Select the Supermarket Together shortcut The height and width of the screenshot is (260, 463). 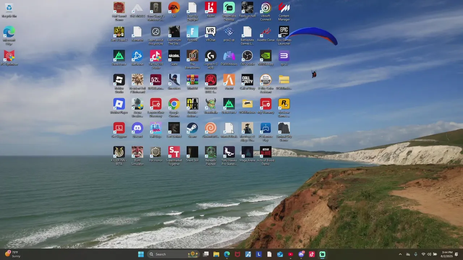coord(174,156)
